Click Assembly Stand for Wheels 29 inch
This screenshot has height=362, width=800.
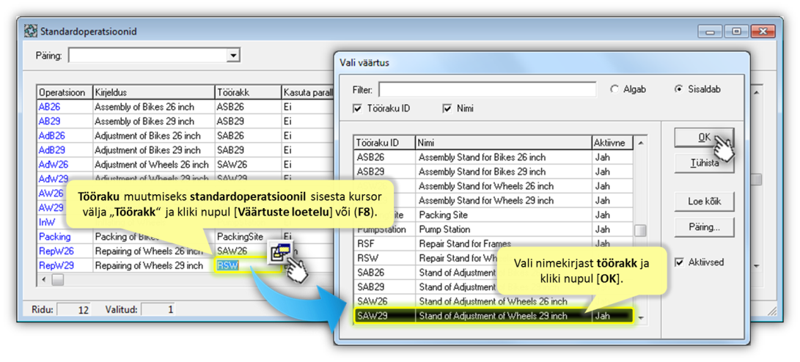pyautogui.click(x=486, y=200)
